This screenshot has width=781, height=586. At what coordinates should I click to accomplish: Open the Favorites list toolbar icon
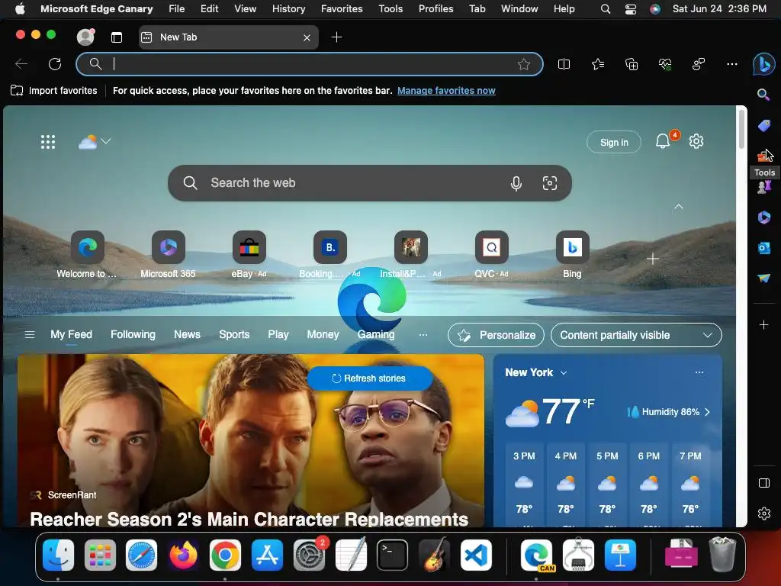[598, 64]
